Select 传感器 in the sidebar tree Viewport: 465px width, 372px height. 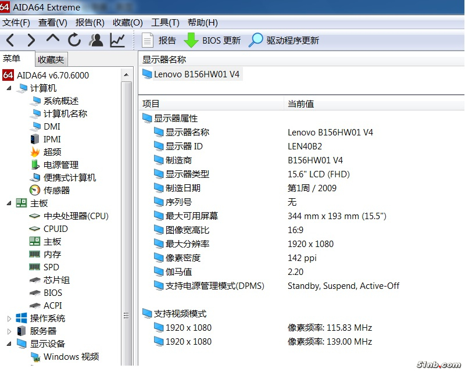56,190
